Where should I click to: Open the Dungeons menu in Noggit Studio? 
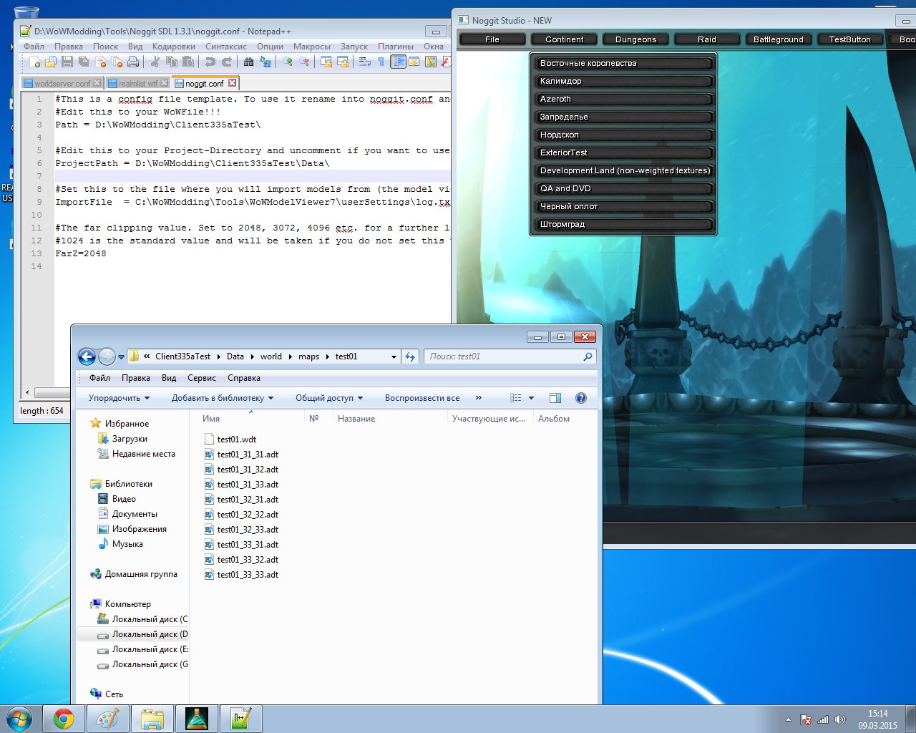click(x=635, y=39)
